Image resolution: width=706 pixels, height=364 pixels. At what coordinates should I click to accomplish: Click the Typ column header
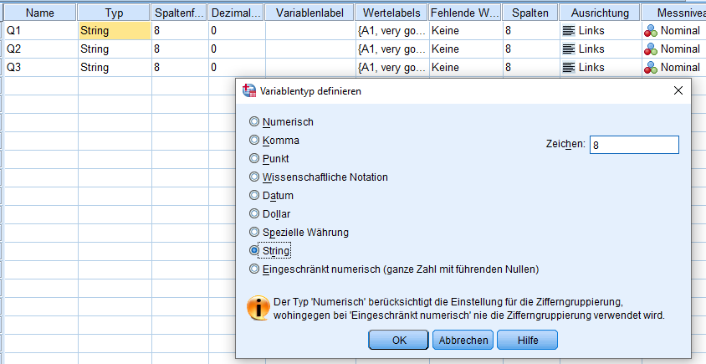click(114, 13)
